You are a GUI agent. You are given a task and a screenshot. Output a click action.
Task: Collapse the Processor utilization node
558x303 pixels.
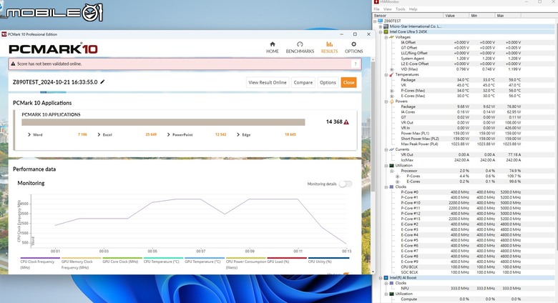pos(392,171)
